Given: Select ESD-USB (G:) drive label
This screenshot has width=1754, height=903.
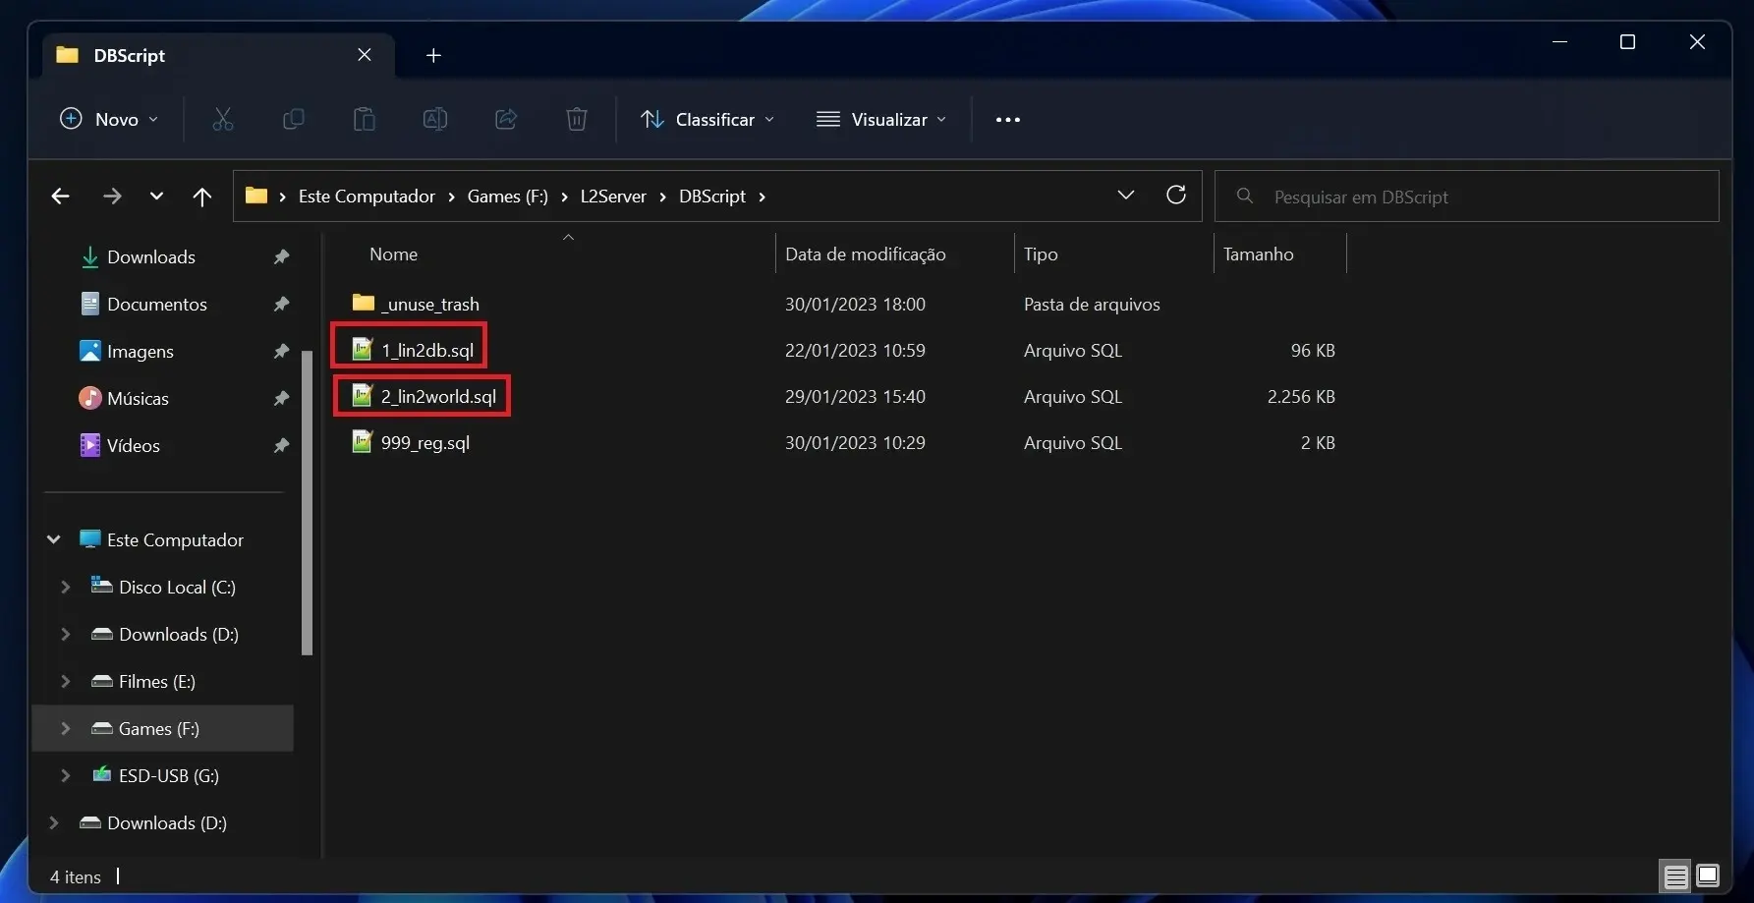Looking at the screenshot, I should tap(169, 775).
